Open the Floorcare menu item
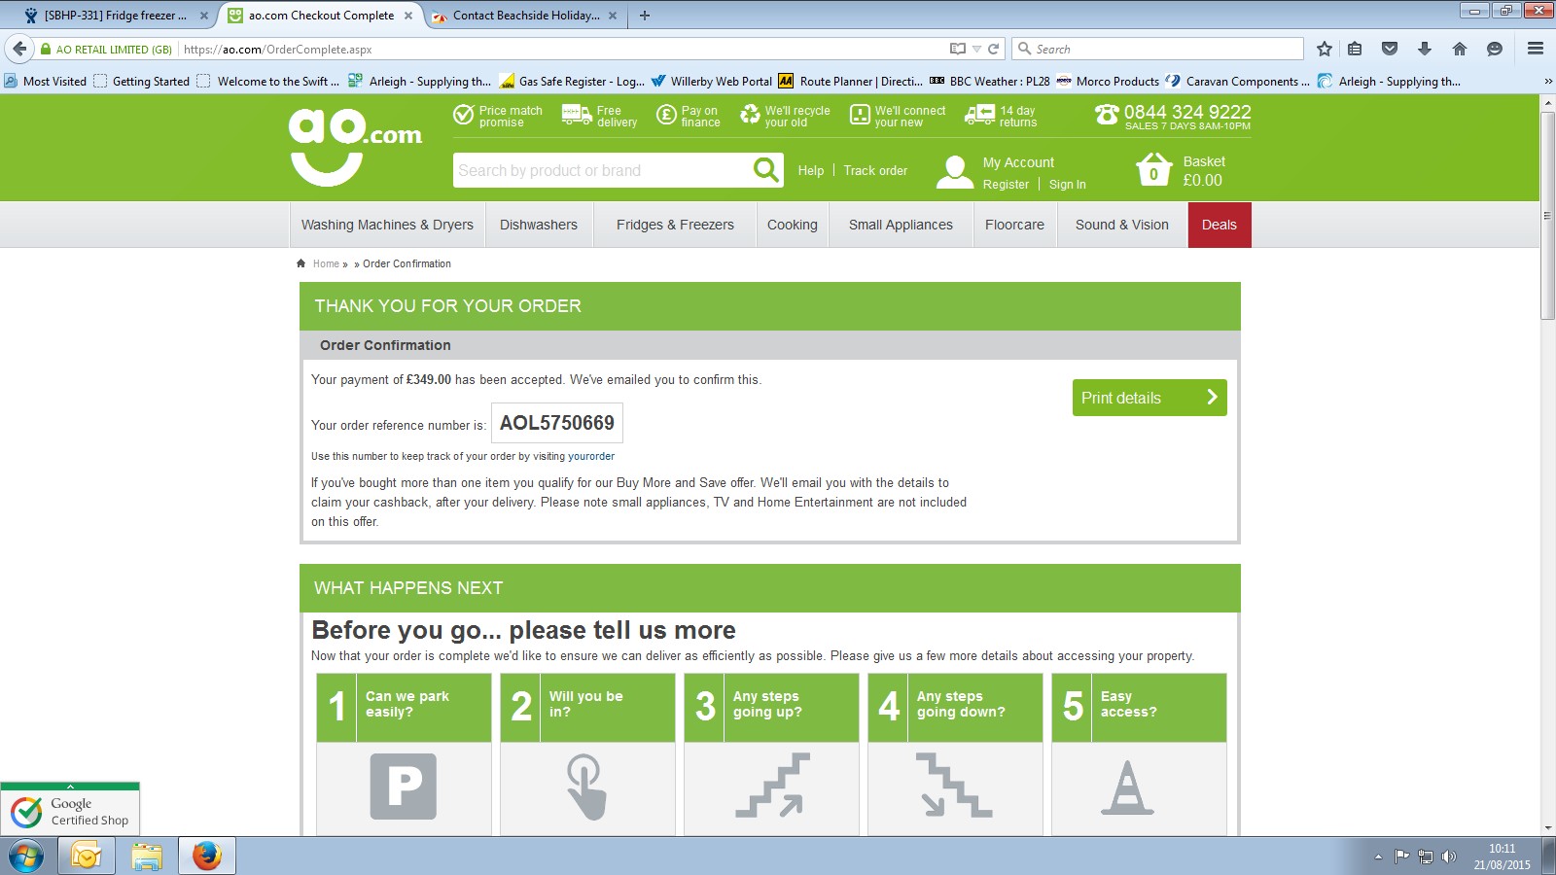This screenshot has height=875, width=1556. [1014, 225]
